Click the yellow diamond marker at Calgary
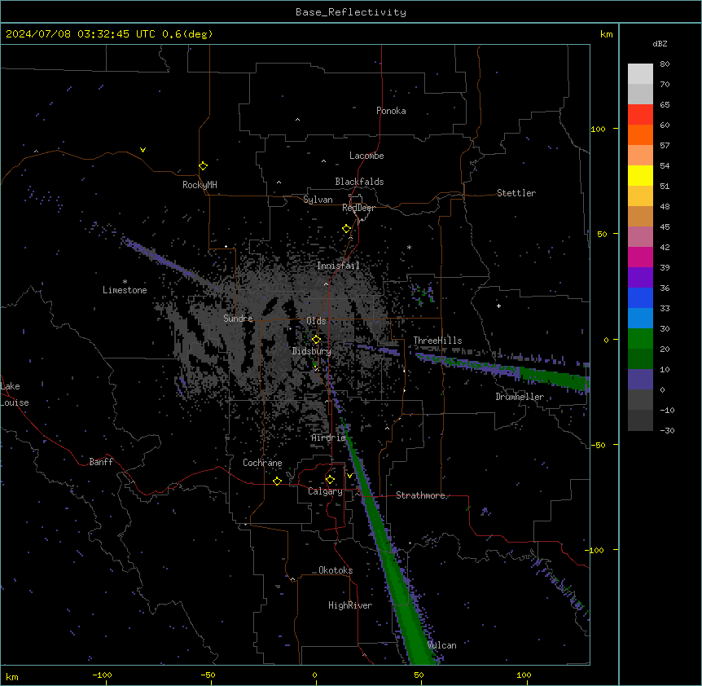Screen dimensions: 702x686 tap(330, 480)
